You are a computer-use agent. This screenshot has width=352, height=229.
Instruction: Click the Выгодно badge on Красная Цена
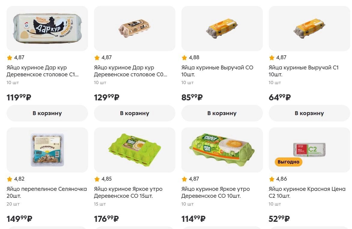(288, 162)
